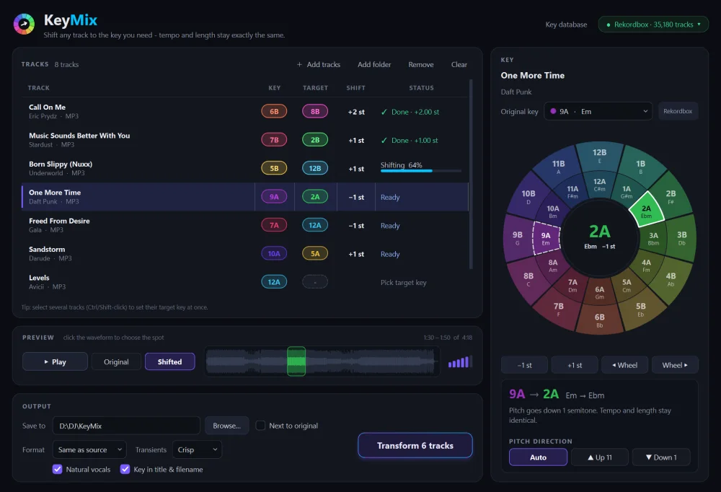The width and height of the screenshot is (721, 492).
Task: Click the 10A key badge for Sandstorm
Action: pos(274,254)
